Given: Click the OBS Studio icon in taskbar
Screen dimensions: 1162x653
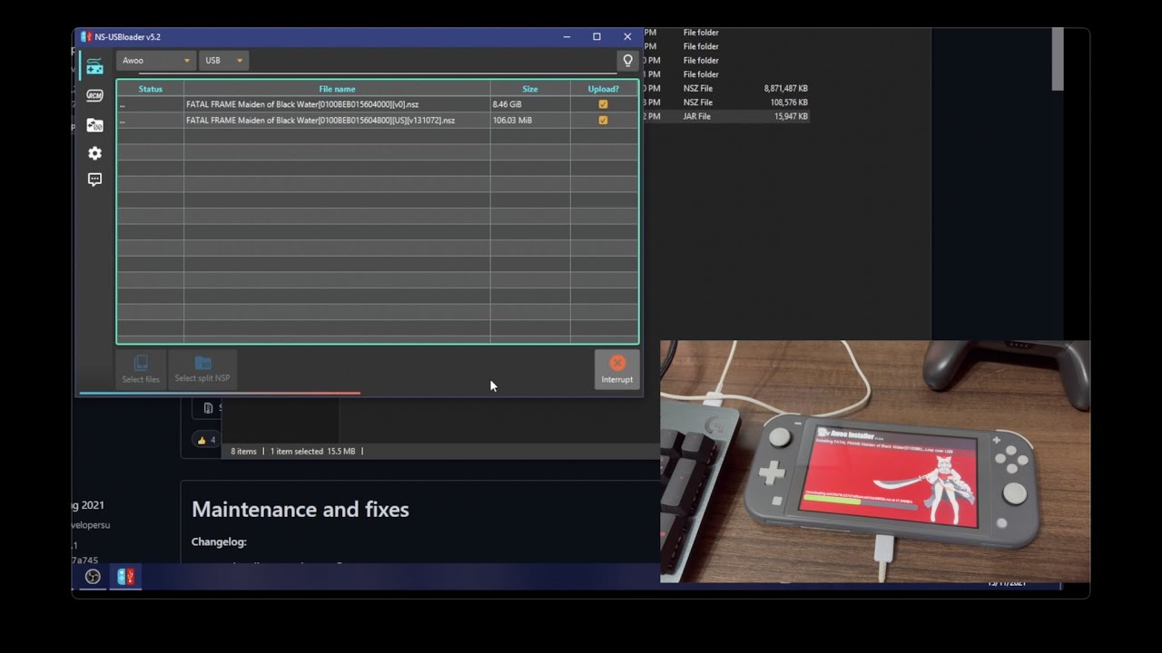Looking at the screenshot, I should (93, 577).
